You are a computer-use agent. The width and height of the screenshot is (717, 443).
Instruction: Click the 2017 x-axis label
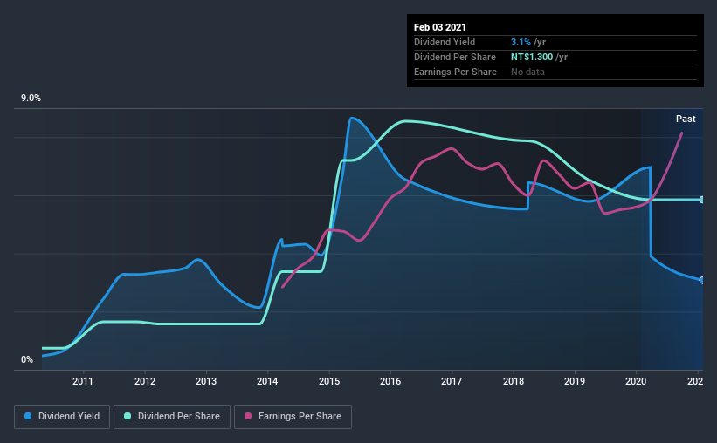(452, 381)
